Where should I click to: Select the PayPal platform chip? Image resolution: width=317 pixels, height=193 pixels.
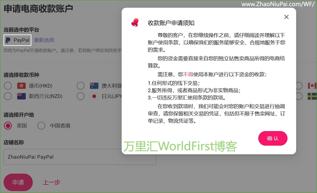click(17, 40)
